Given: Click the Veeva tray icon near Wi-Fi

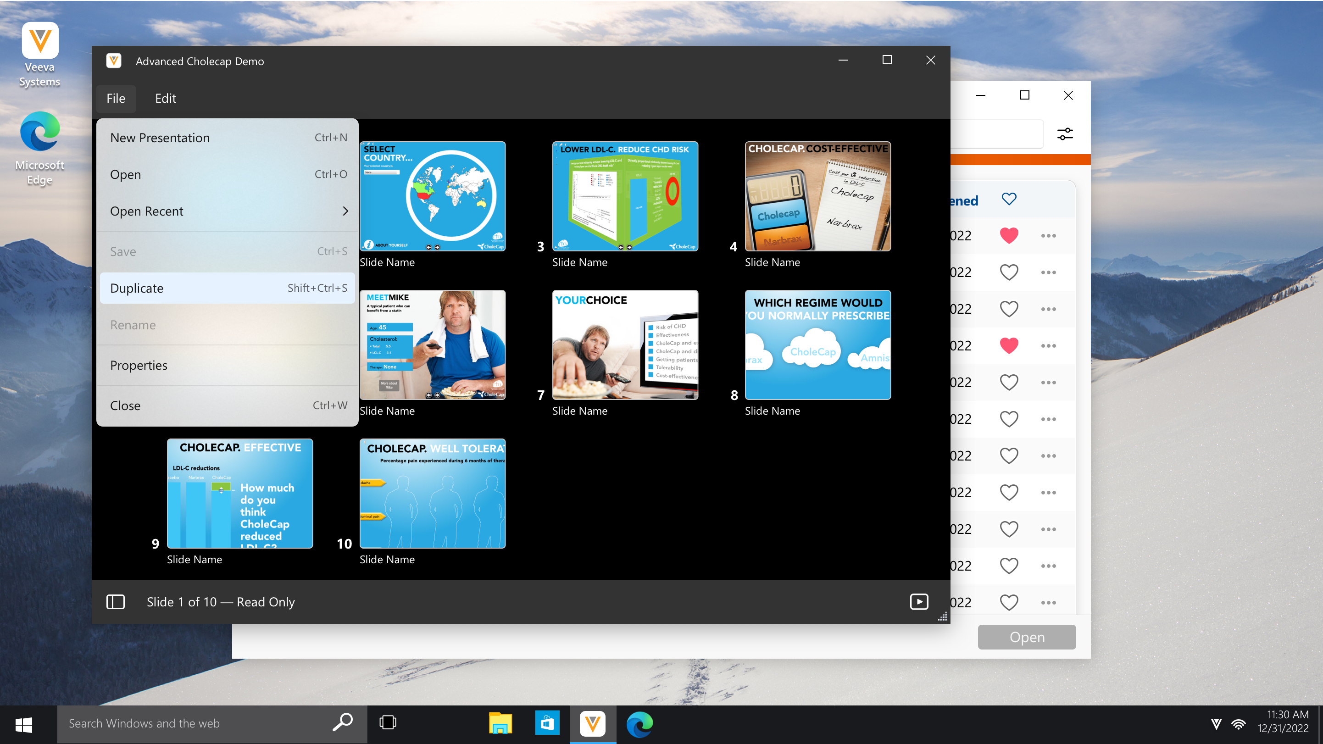Looking at the screenshot, I should pos(1216,724).
